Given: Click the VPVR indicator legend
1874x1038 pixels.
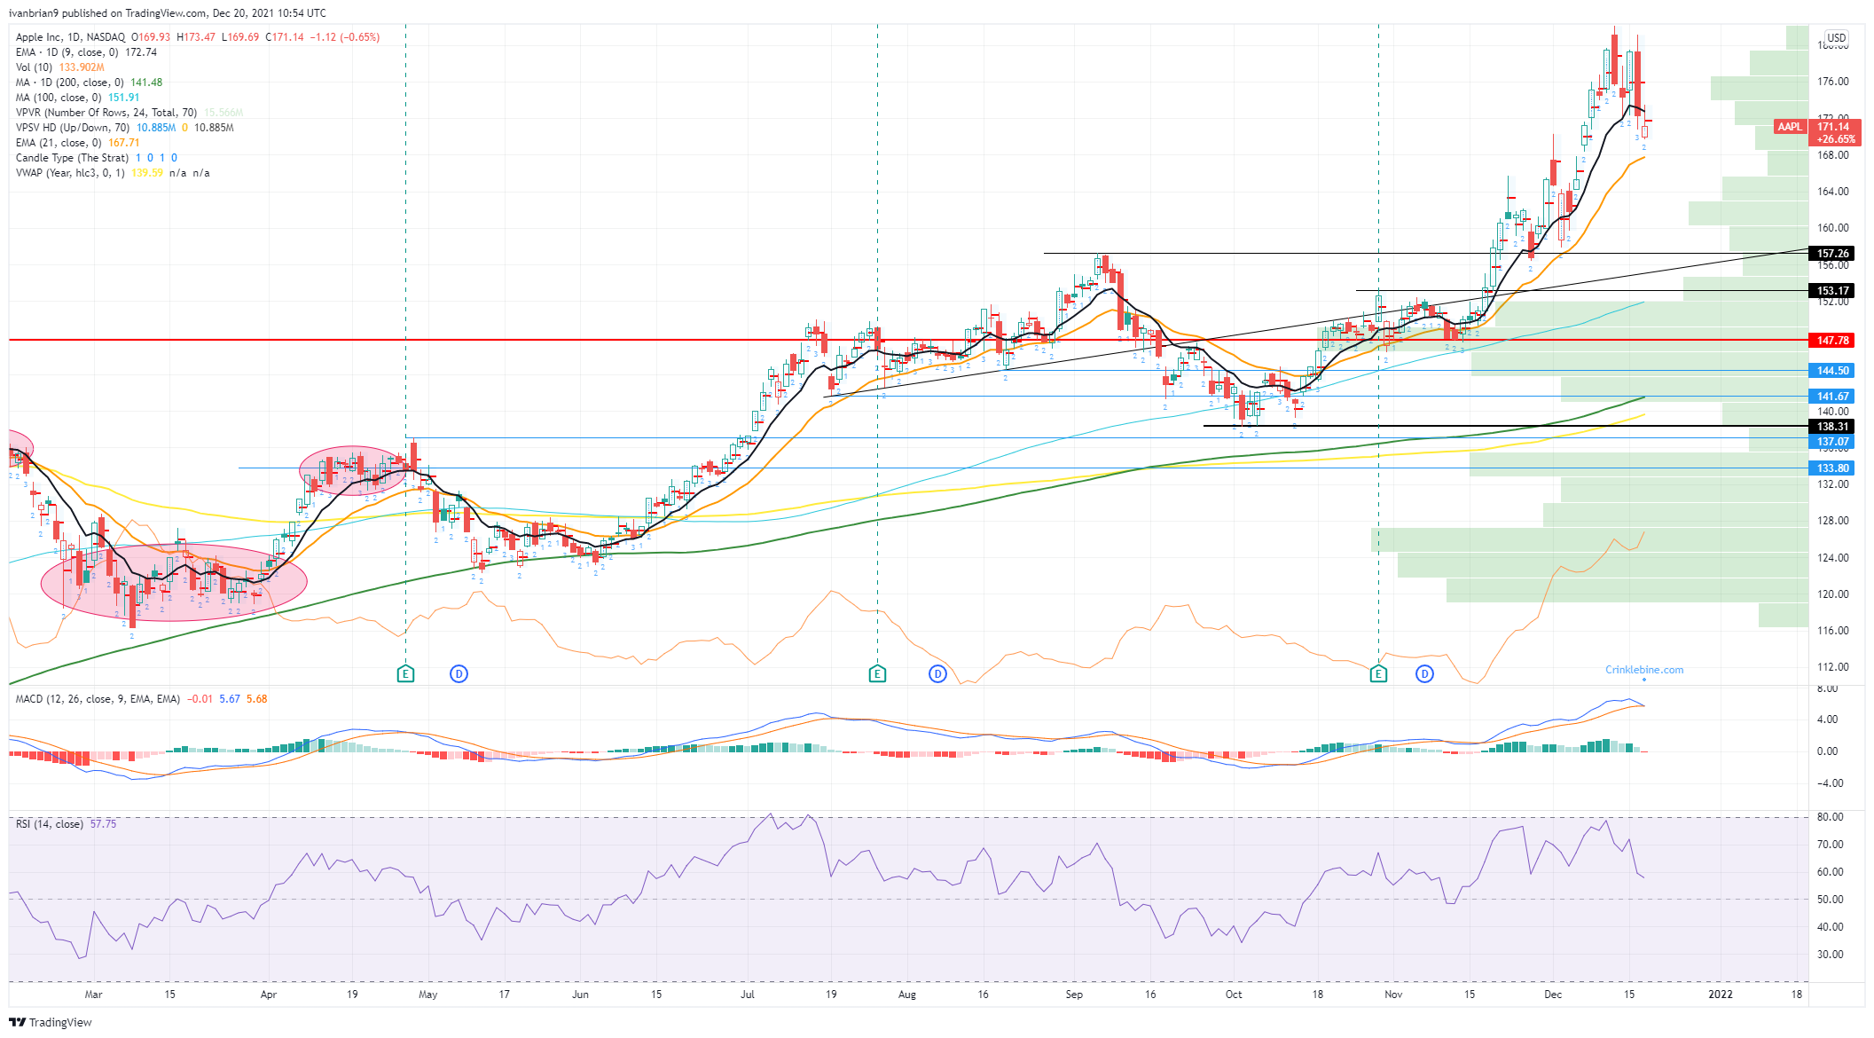Looking at the screenshot, I should [x=129, y=113].
